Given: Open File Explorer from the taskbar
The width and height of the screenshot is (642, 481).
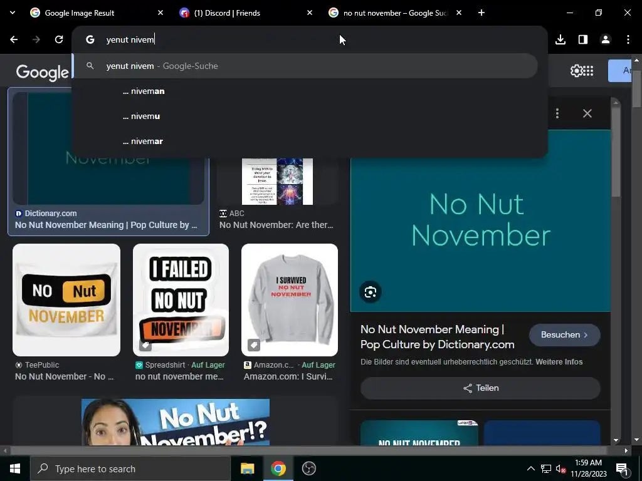Looking at the screenshot, I should (x=247, y=468).
